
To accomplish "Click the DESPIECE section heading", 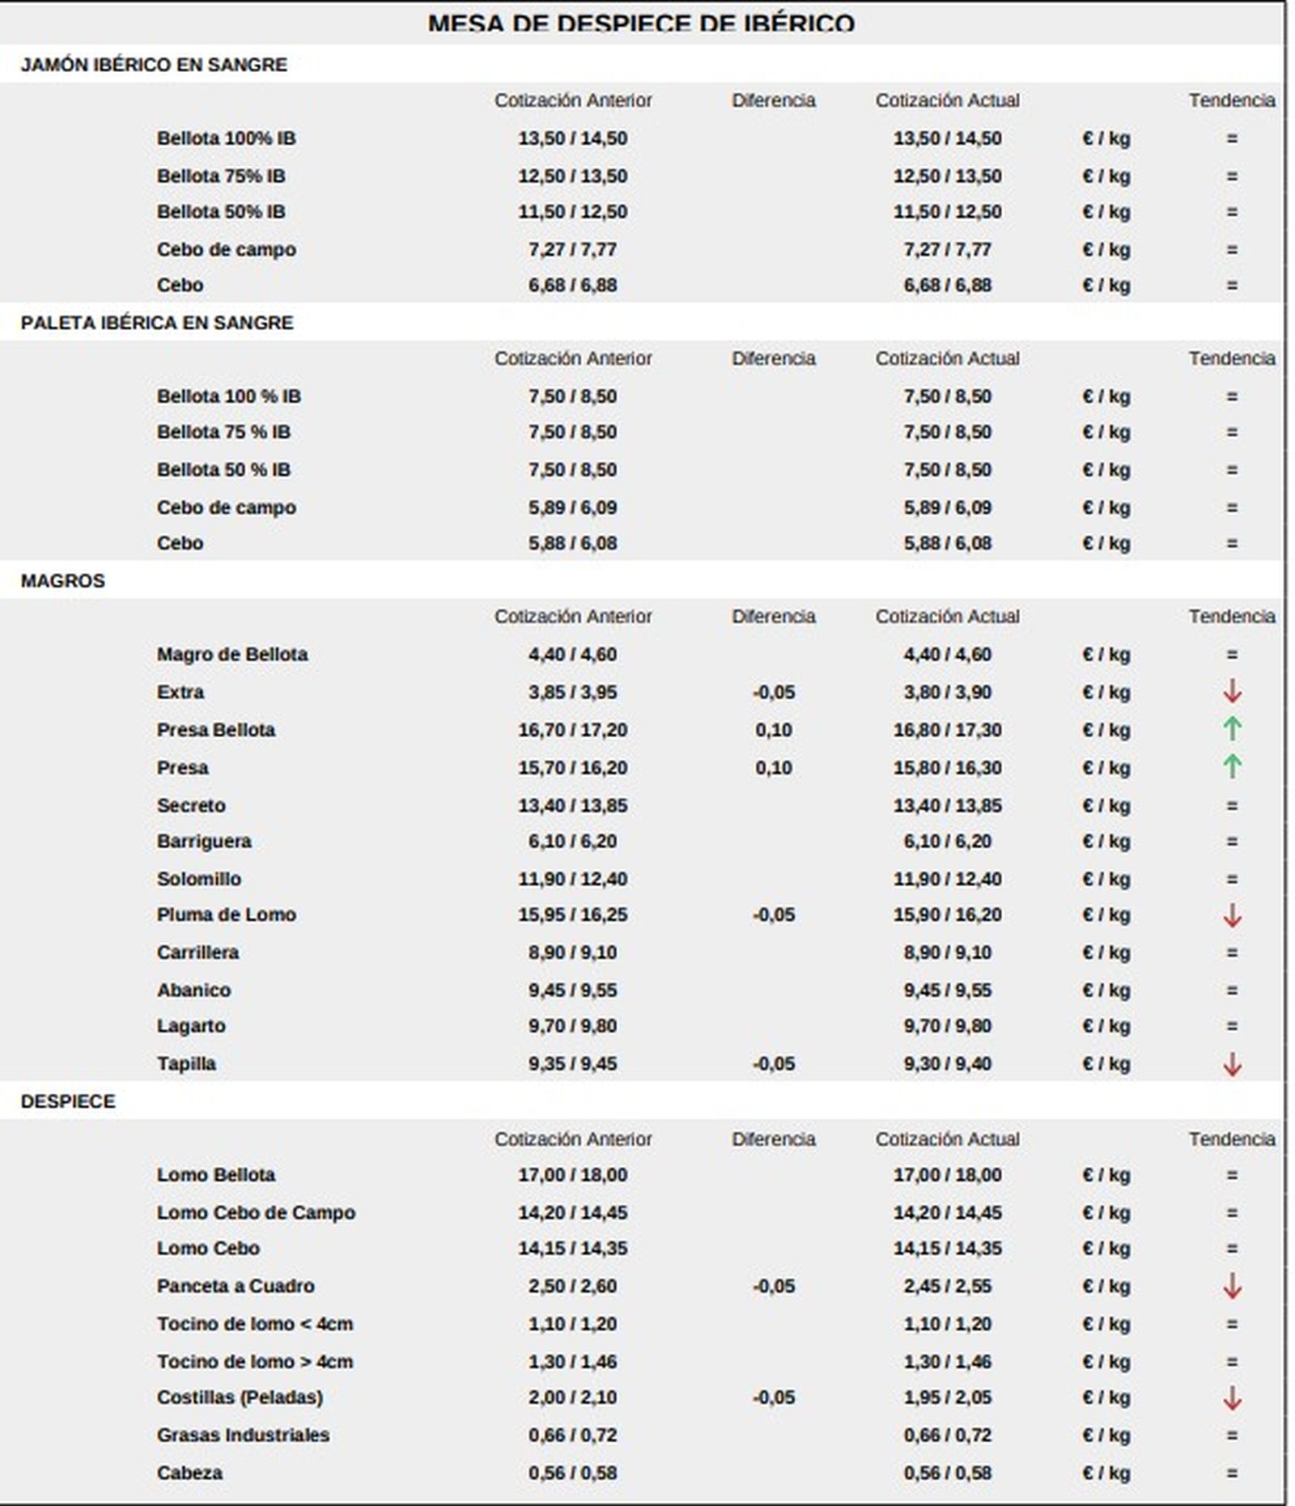I will tap(68, 1101).
